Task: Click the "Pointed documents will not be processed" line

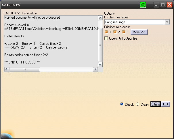Action: click(x=32, y=18)
